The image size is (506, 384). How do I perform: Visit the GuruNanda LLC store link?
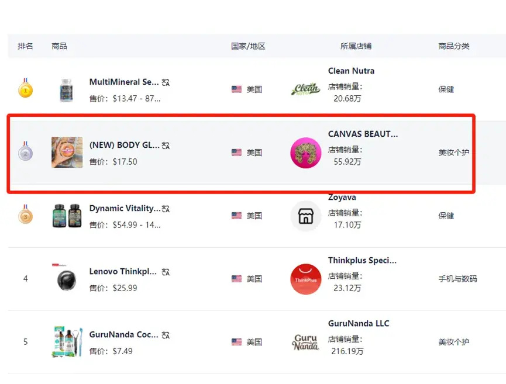pyautogui.click(x=358, y=323)
